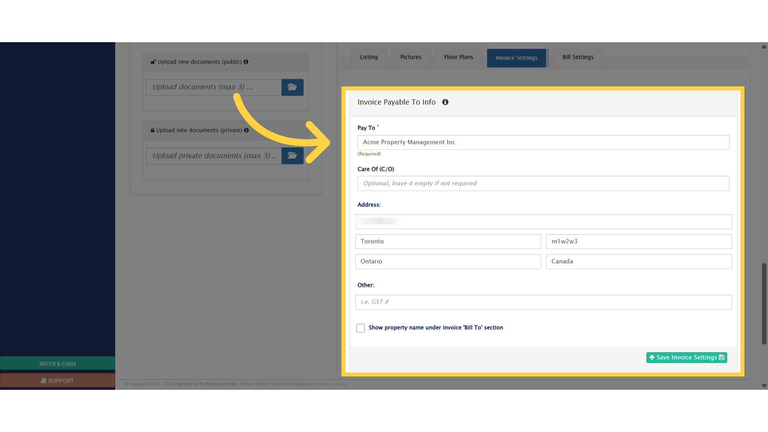The image size is (768, 432).
Task: Open the Floor Plans tab
Action: [458, 57]
